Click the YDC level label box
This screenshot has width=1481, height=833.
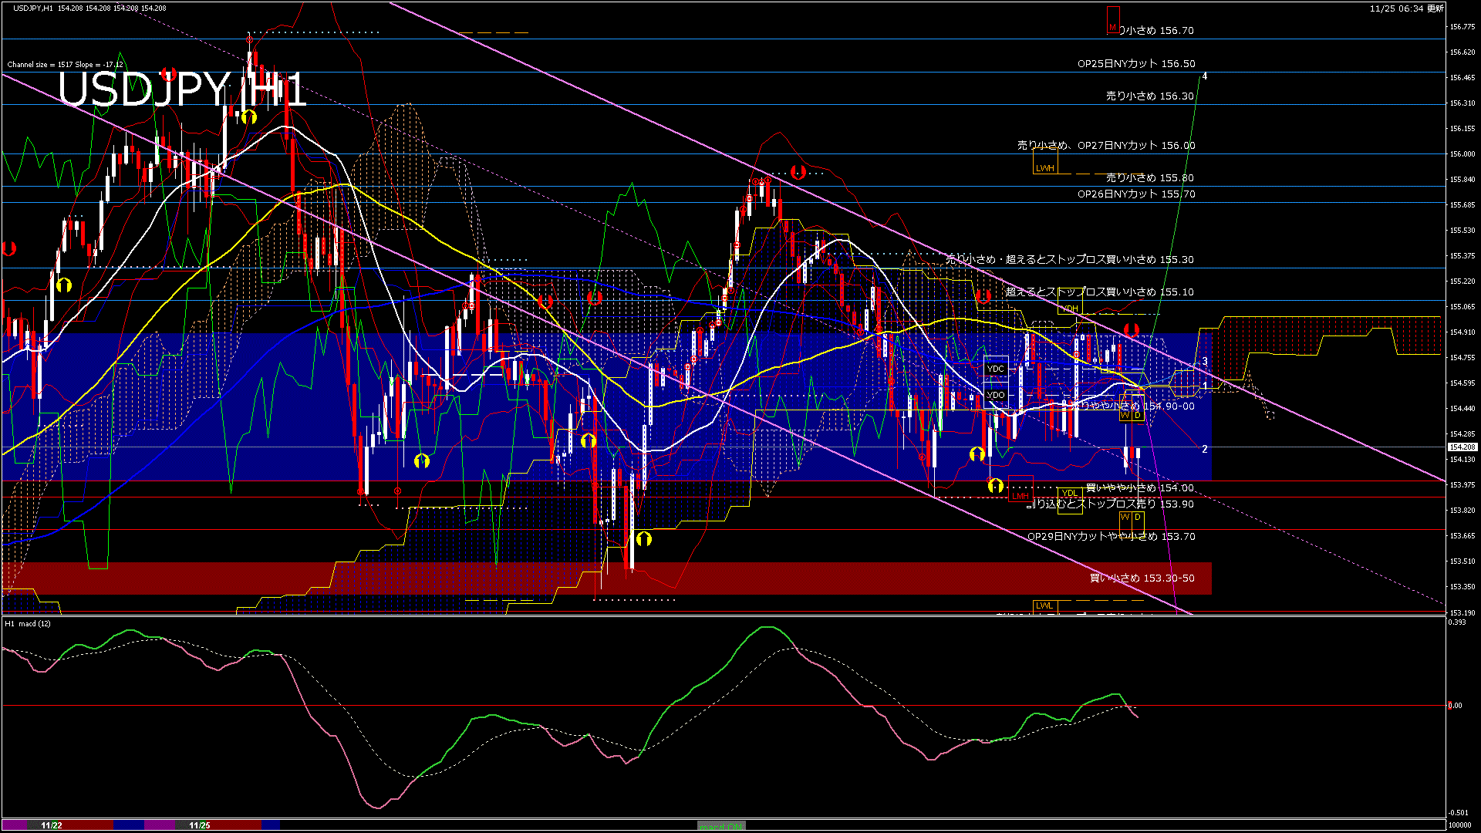(x=996, y=369)
